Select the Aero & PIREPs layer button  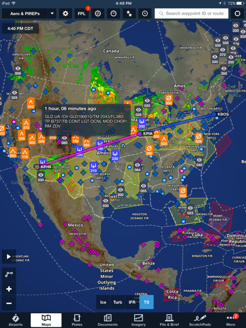point(25,14)
